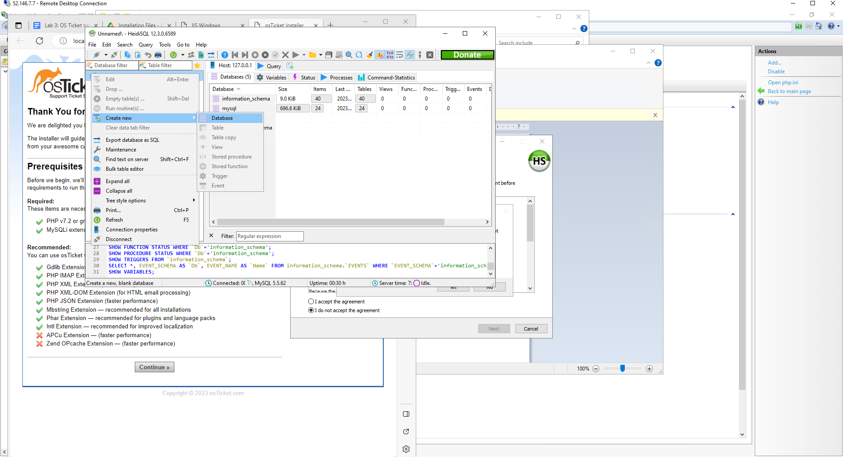Click the binary 100/010 view icon
This screenshot has height=457, width=843.
(390, 55)
